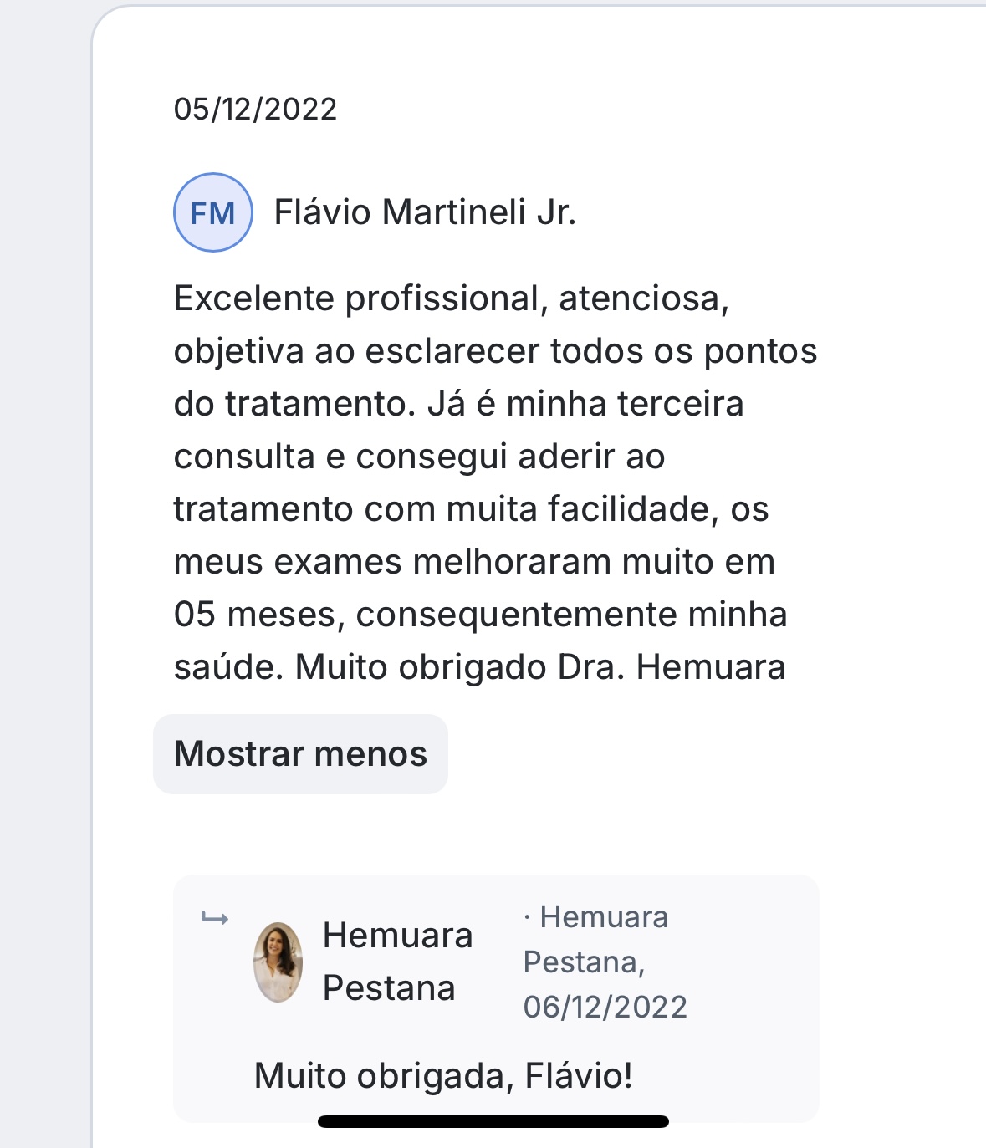
Task: Click the line meus exames melhoraram muito
Action: [x=474, y=562]
